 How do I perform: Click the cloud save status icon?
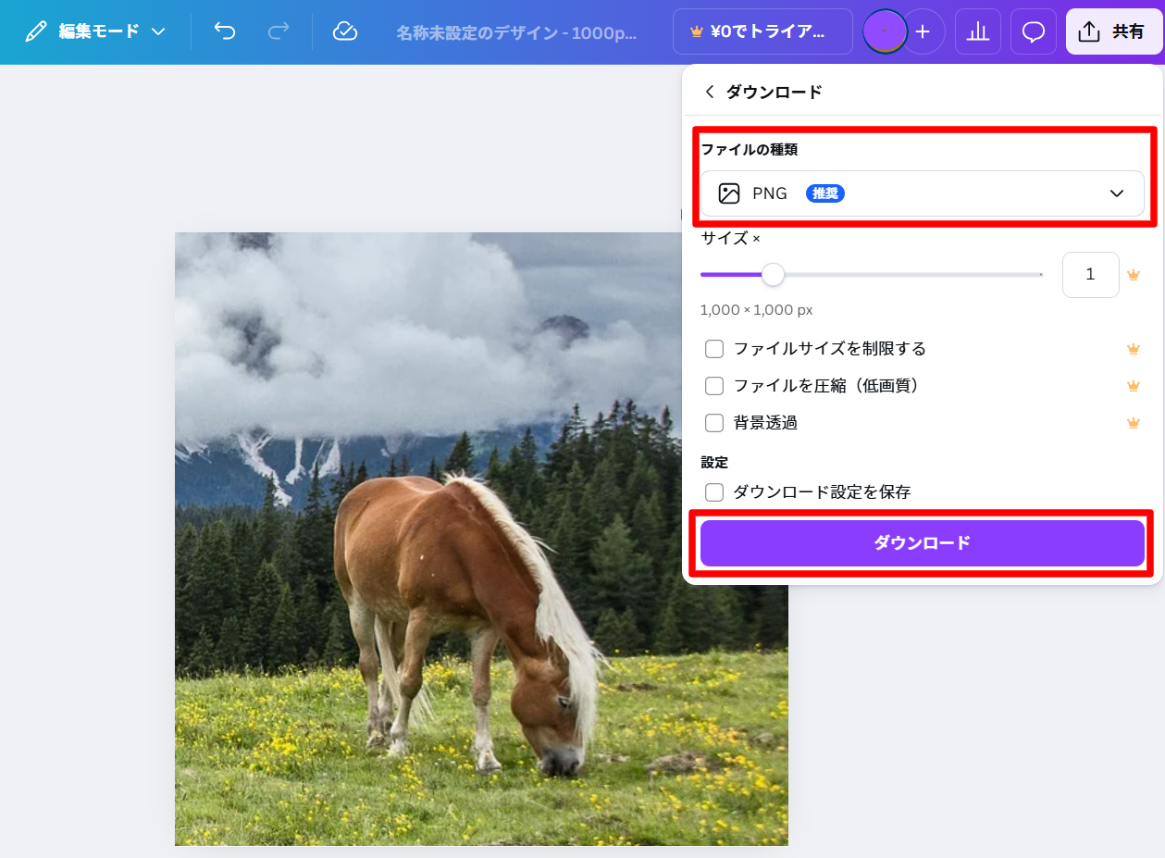point(344,31)
